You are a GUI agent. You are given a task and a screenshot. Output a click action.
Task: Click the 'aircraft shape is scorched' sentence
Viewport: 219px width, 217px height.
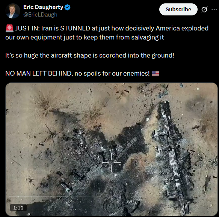(90, 55)
